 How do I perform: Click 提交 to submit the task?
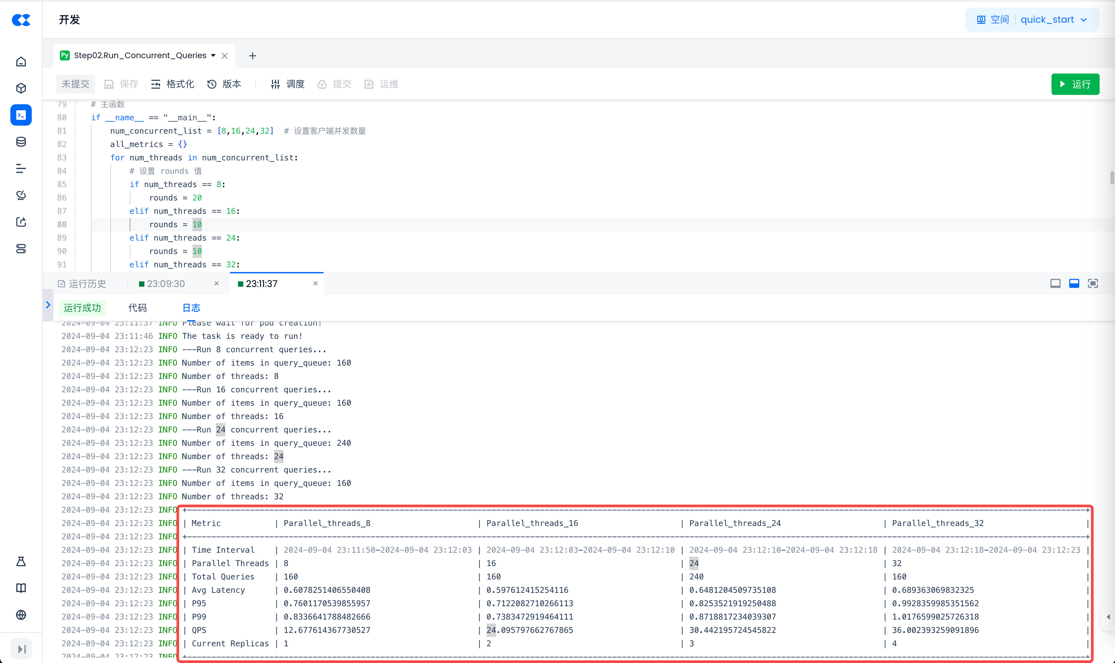pyautogui.click(x=335, y=84)
